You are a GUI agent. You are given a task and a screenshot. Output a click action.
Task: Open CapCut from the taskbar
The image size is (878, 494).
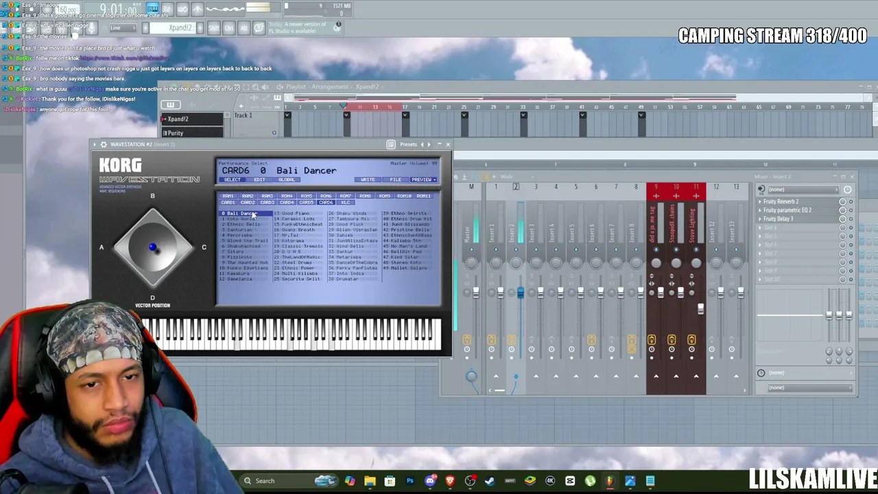[x=570, y=481]
